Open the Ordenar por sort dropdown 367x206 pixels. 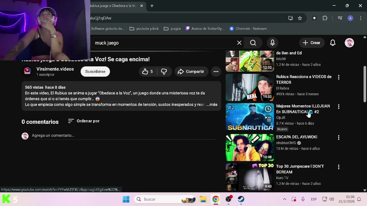(84, 121)
